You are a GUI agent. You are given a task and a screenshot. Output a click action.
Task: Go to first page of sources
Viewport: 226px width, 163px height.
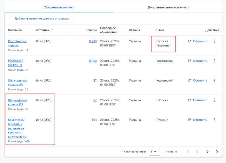[187, 152]
